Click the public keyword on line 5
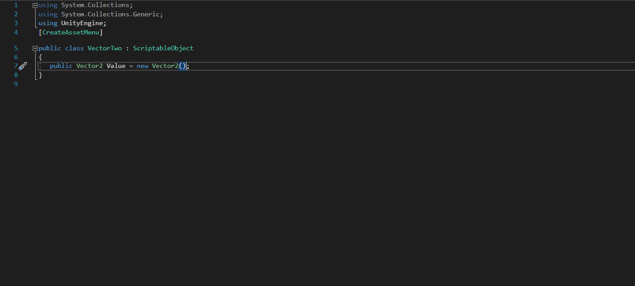This screenshot has height=286, width=635. (x=50, y=48)
